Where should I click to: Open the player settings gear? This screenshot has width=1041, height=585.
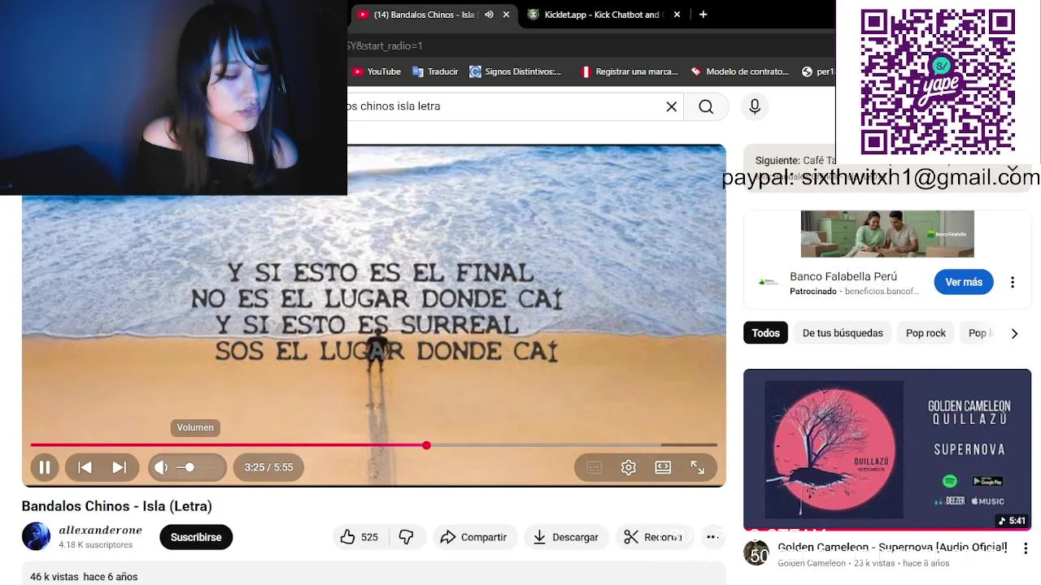pos(628,467)
